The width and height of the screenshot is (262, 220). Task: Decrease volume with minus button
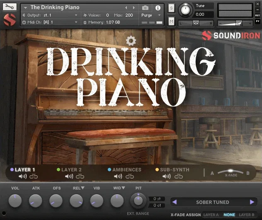(221, 23)
